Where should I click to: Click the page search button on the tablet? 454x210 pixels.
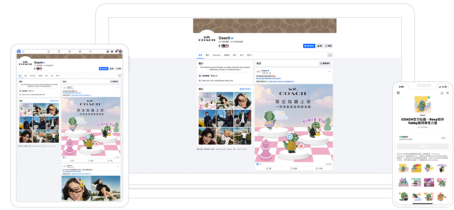click(119, 68)
